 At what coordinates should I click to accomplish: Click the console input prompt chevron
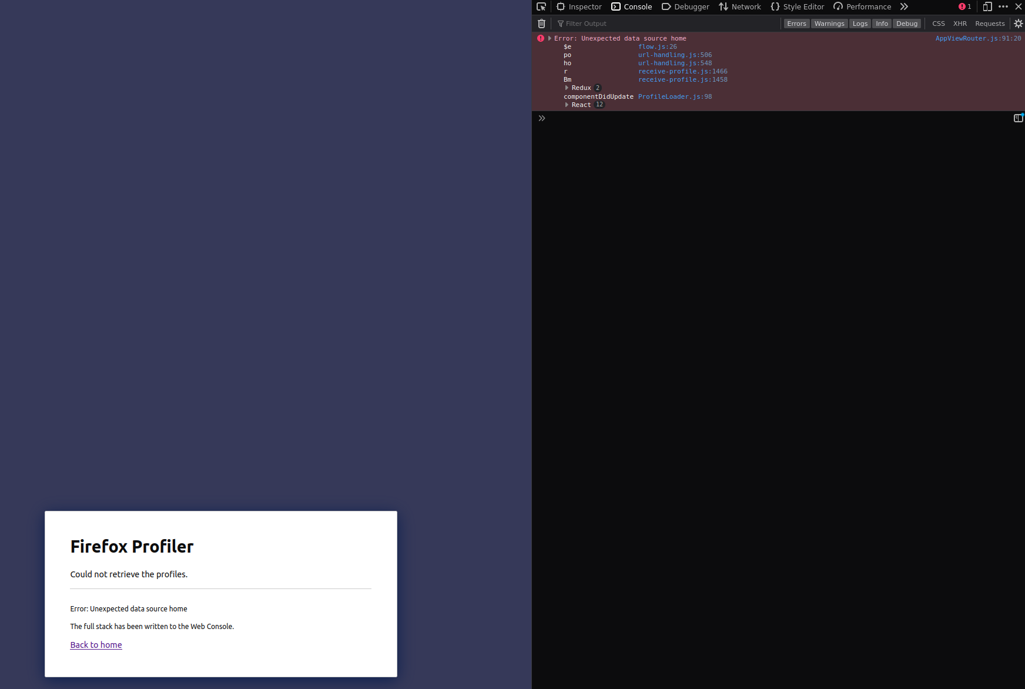[x=542, y=118]
